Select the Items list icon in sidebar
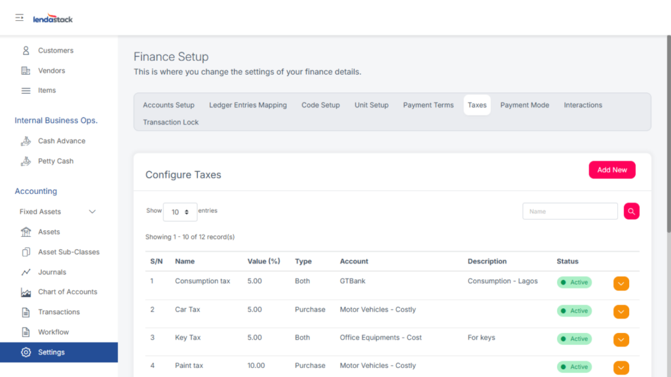This screenshot has width=671, height=377. tap(26, 90)
